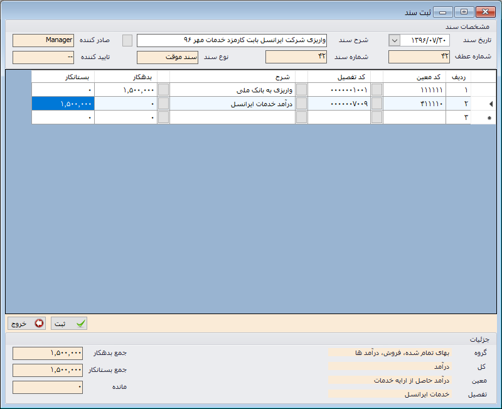Click the cell واریزی به بانک ملی
This screenshot has height=409, width=502.
pyautogui.click(x=232, y=90)
